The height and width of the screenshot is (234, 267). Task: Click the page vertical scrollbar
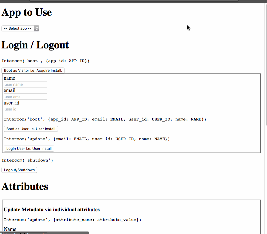(266, 66)
